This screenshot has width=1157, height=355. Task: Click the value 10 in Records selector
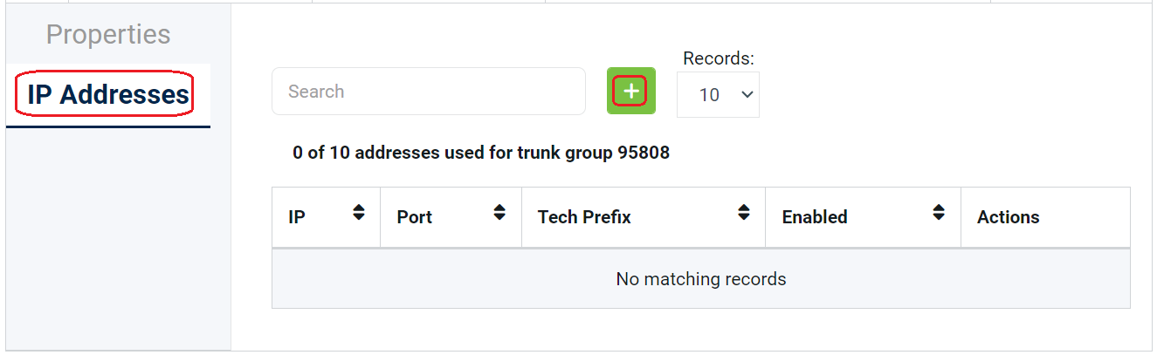[709, 94]
